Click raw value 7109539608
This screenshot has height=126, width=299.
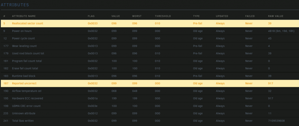pyautogui.click(x=277, y=121)
